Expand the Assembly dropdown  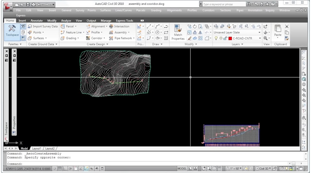129,32
